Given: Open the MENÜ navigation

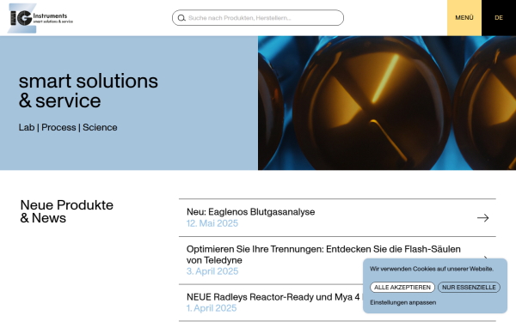Looking at the screenshot, I should (x=464, y=18).
